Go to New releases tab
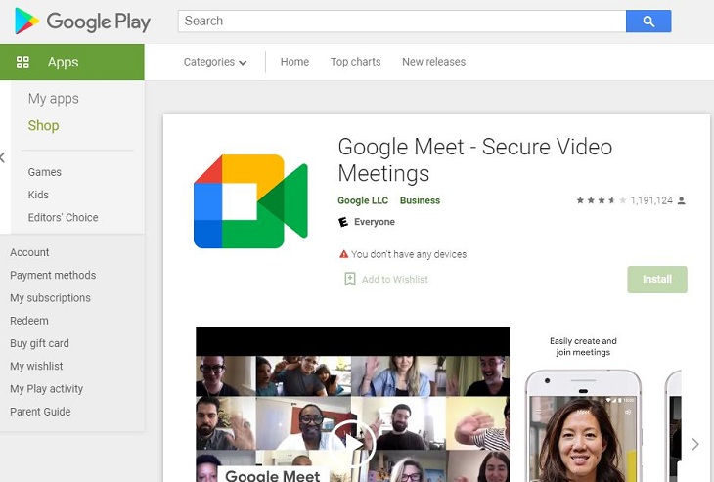714x482 pixels. pyautogui.click(x=433, y=62)
